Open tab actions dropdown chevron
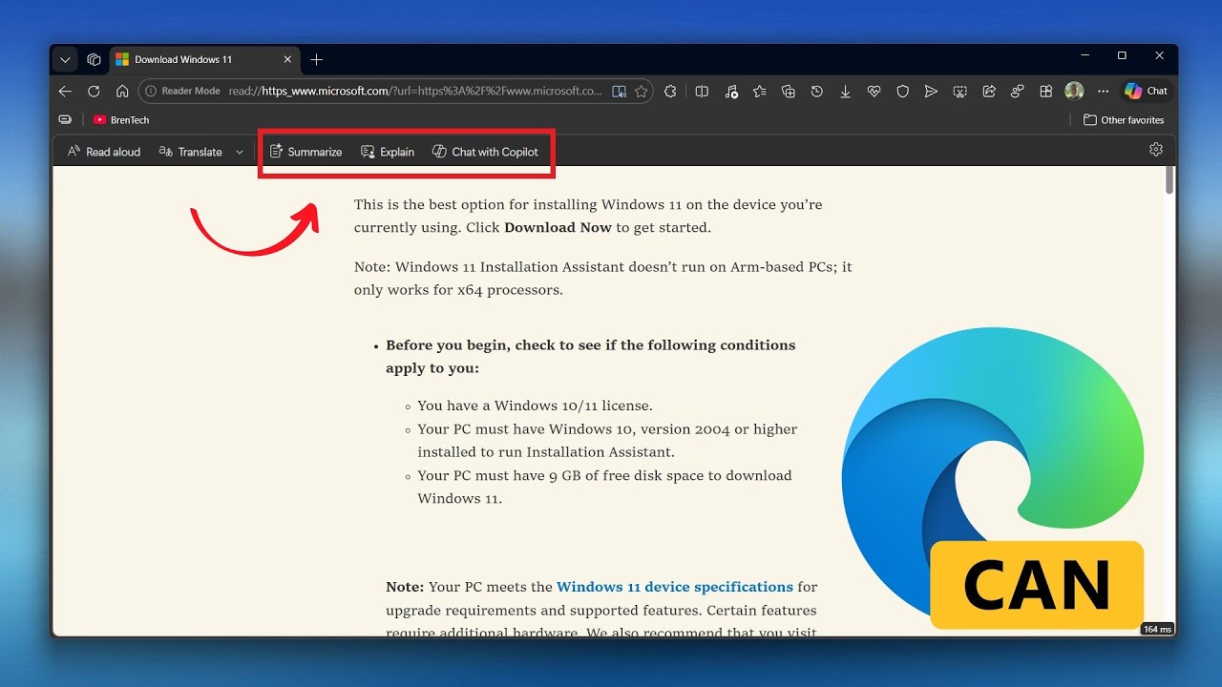 coord(65,59)
